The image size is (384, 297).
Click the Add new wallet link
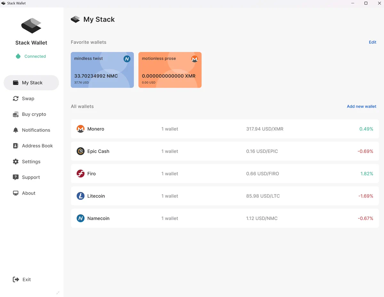[362, 106]
